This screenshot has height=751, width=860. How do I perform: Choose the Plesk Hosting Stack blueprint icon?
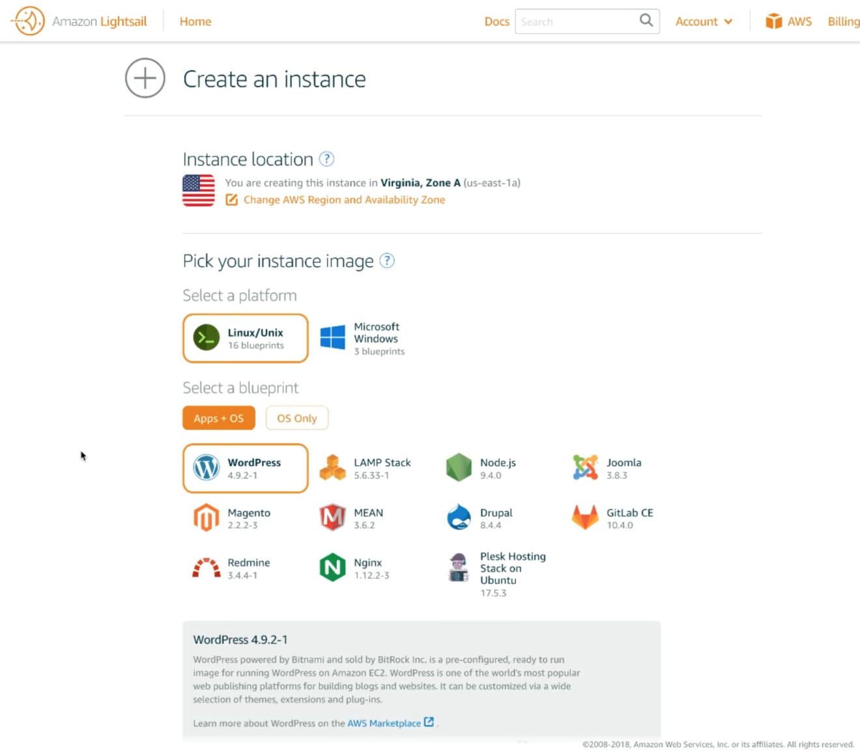coord(459,567)
